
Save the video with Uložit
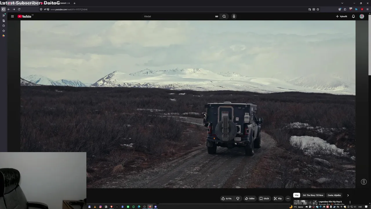tap(264, 199)
